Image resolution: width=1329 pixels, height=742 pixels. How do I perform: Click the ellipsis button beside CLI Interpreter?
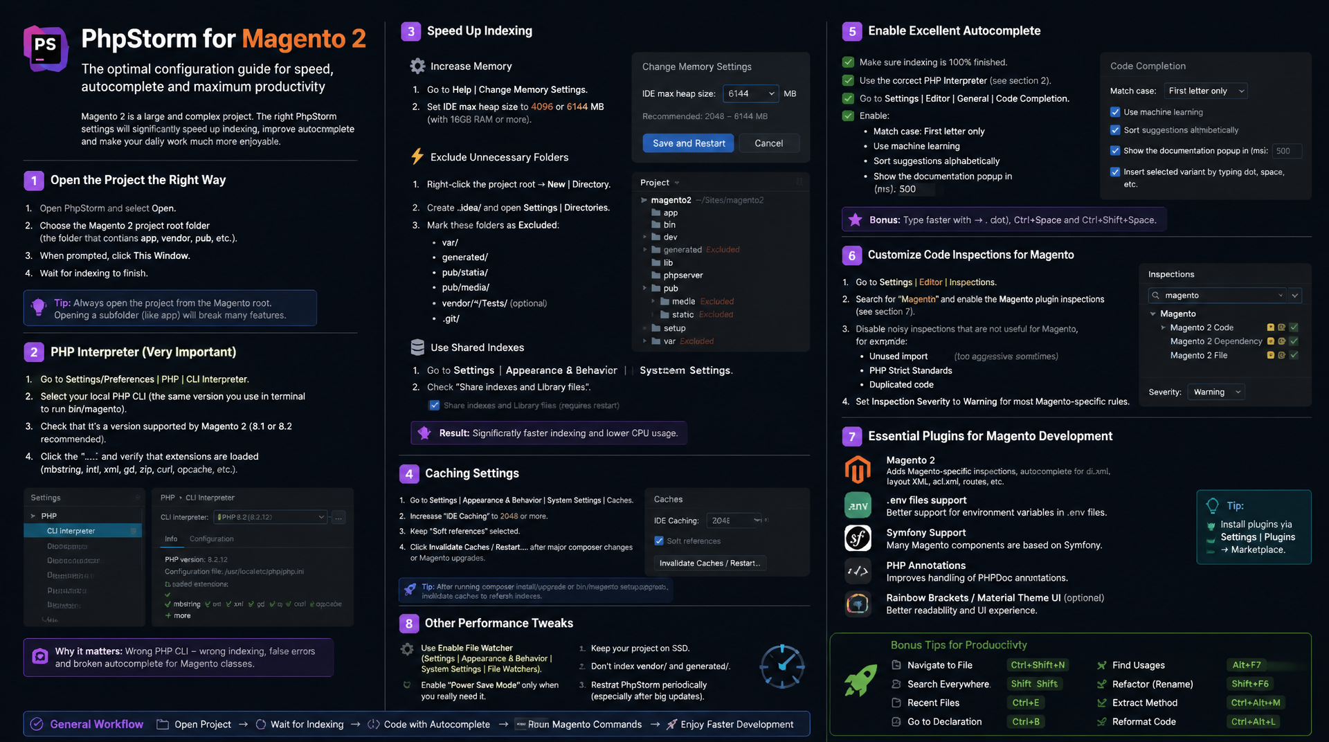(338, 517)
